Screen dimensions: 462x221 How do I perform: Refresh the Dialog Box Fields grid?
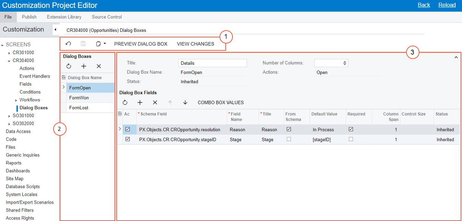pyautogui.click(x=125, y=102)
